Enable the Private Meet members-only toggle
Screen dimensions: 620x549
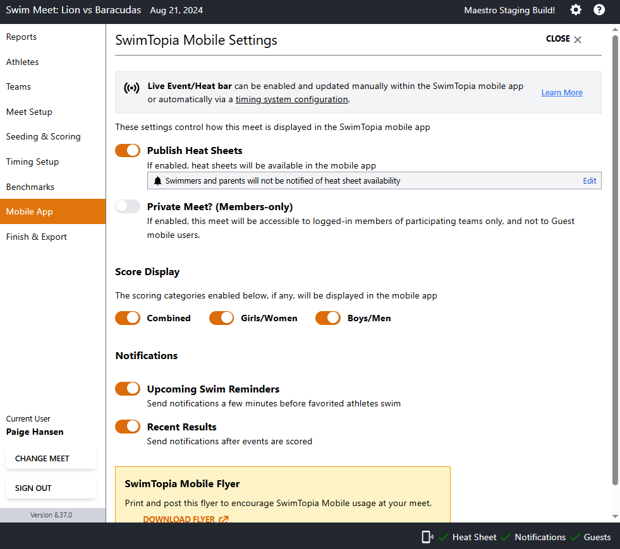[128, 206]
